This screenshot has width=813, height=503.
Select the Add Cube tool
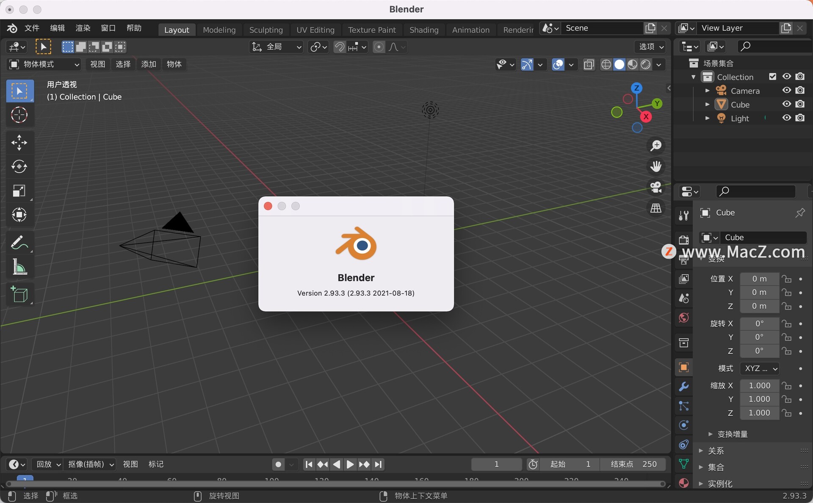[19, 295]
